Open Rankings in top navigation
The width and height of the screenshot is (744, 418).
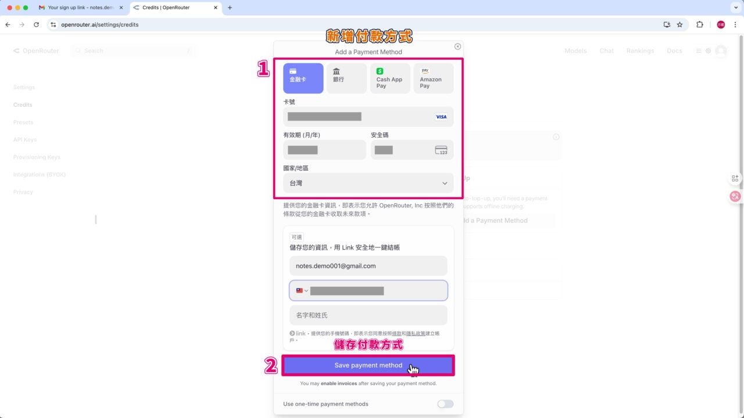pyautogui.click(x=640, y=51)
